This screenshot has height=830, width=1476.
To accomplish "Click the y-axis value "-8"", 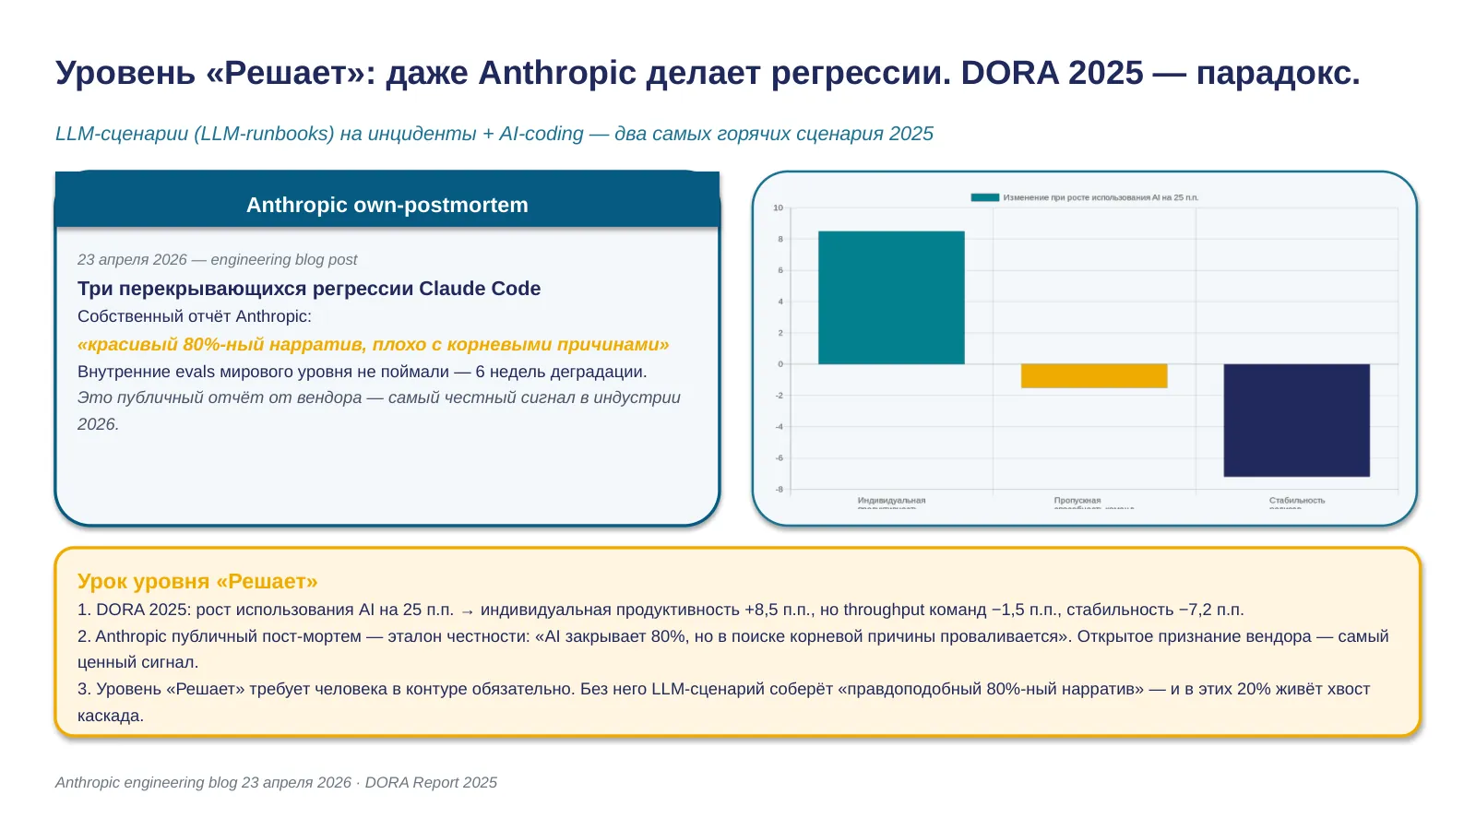I will click(780, 490).
